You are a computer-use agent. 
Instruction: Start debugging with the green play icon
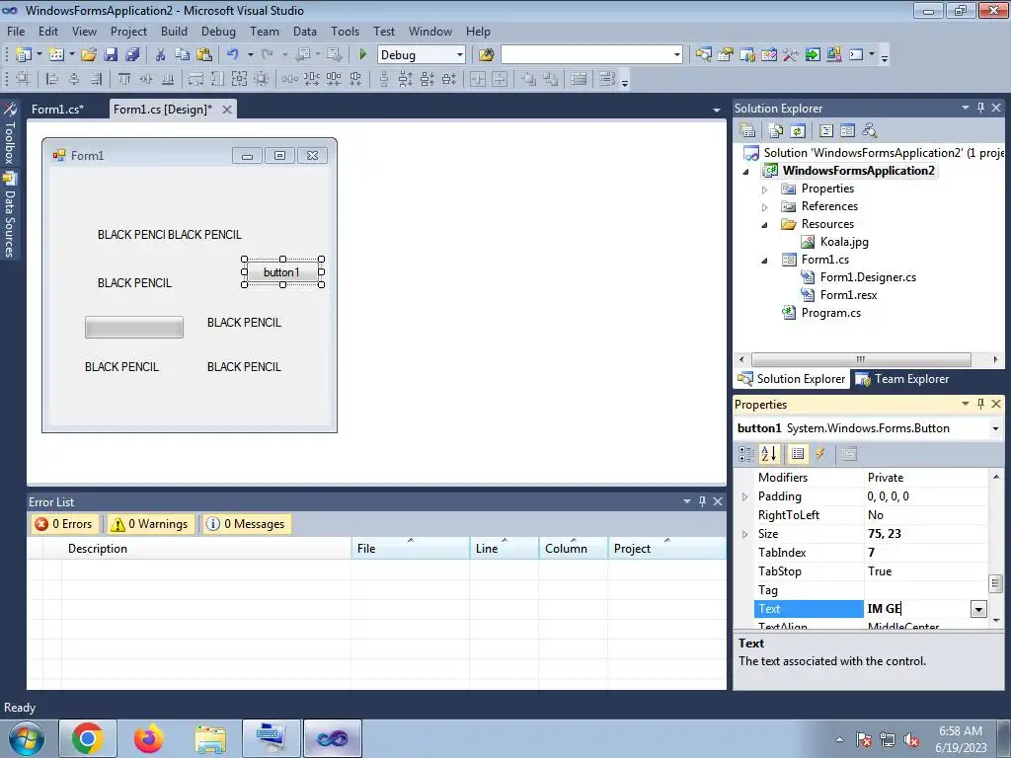362,55
